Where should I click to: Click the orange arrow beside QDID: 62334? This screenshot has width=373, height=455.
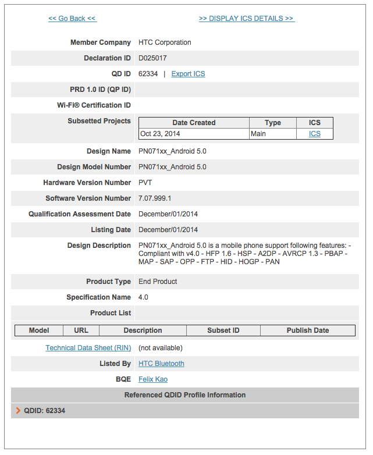pos(18,411)
